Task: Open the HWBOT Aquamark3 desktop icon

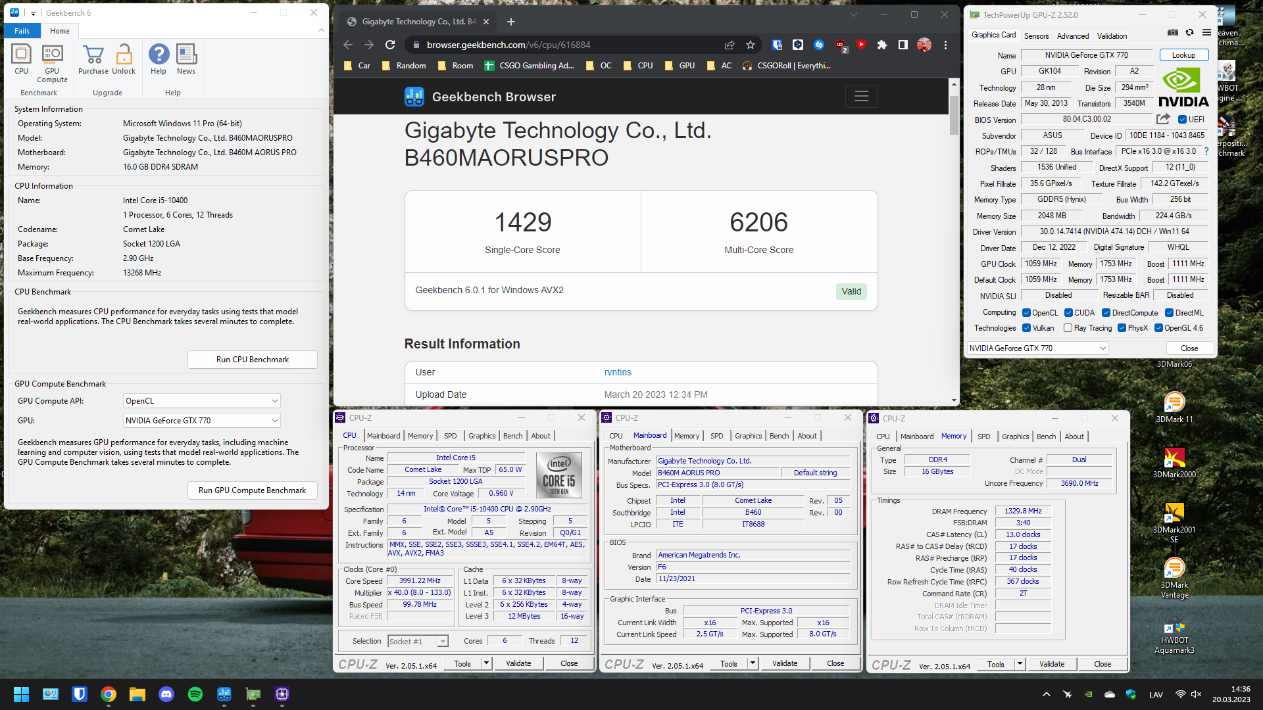Action: pyautogui.click(x=1174, y=634)
